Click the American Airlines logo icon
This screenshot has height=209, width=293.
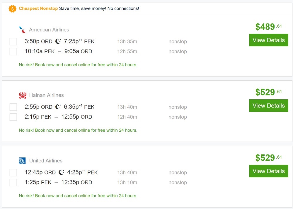(23, 30)
